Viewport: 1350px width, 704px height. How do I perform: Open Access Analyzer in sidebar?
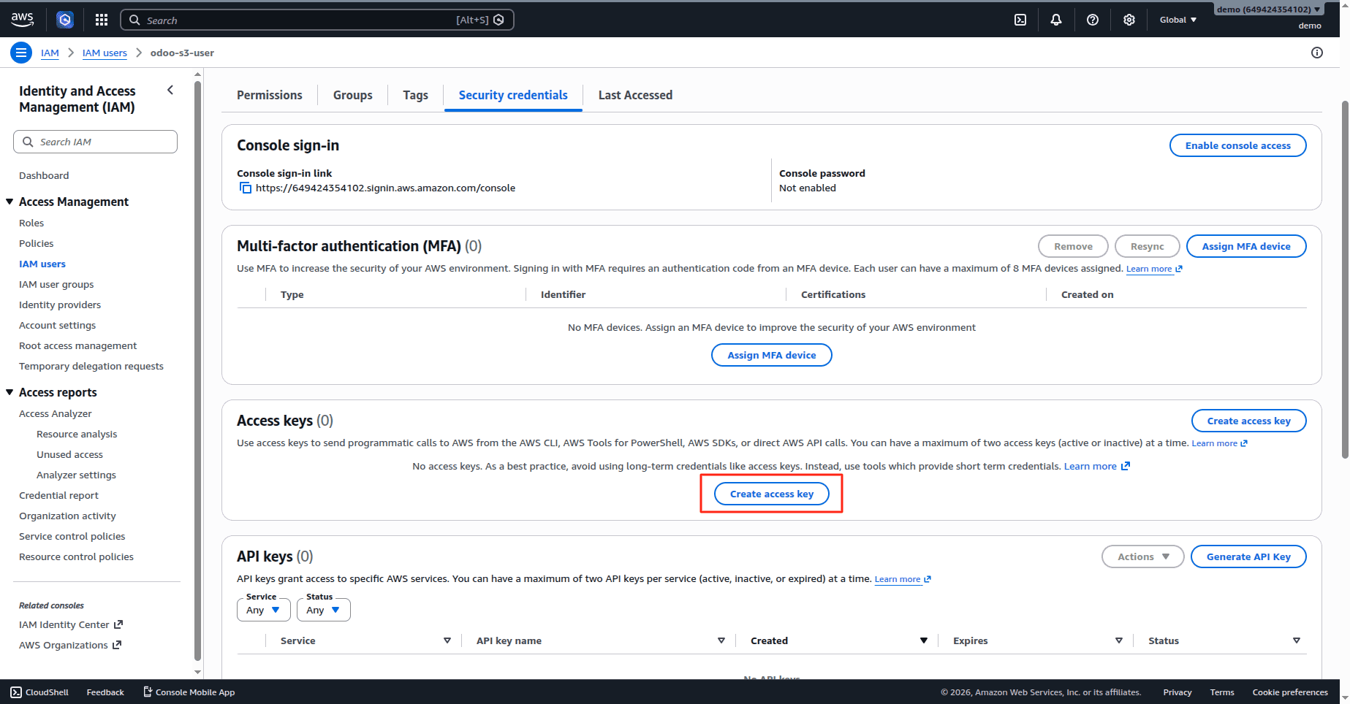[56, 413]
